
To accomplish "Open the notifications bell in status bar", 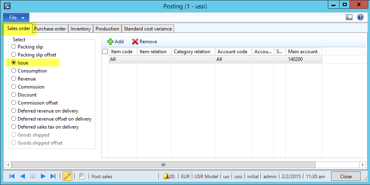I will point(169,177).
